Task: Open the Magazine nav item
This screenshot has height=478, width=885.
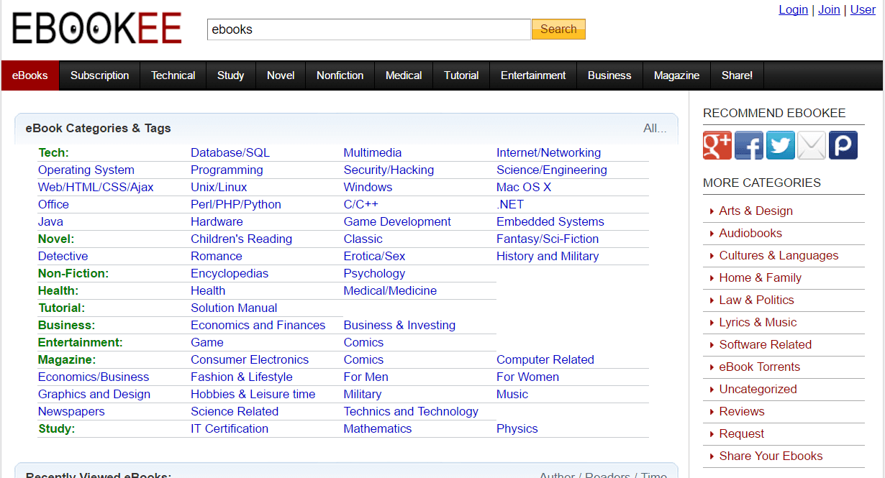Action: click(676, 75)
